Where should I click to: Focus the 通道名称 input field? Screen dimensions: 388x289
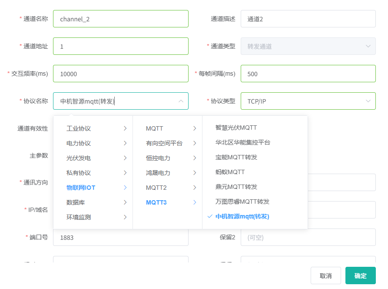click(121, 19)
